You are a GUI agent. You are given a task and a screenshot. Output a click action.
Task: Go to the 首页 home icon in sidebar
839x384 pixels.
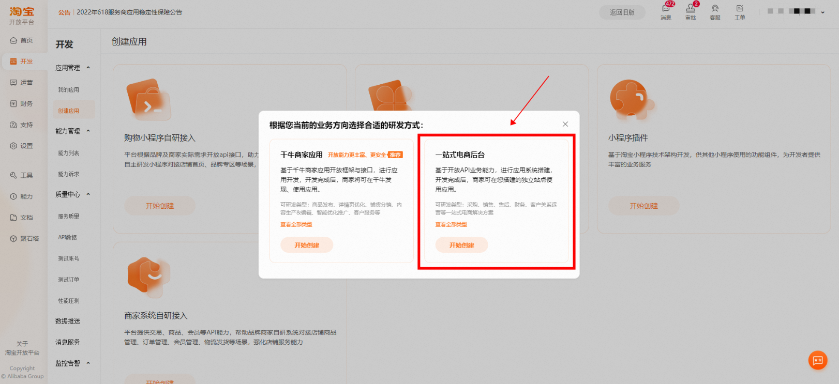21,40
